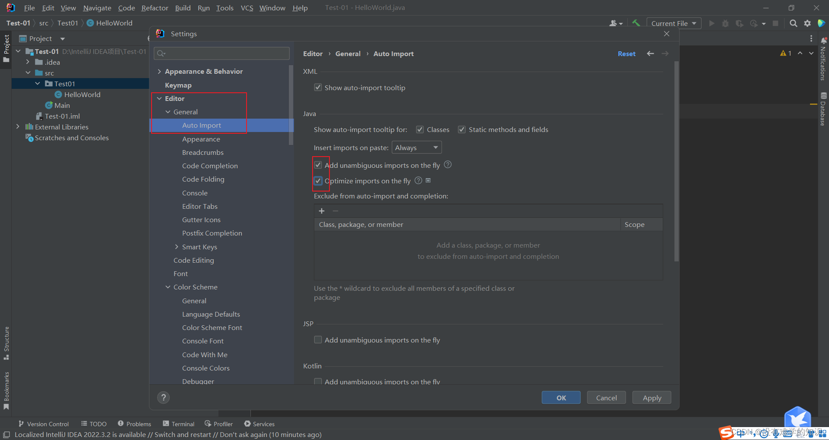
Task: Open the Project tool window stripe button
Action: click(6, 48)
